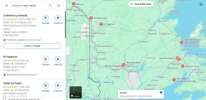Click the Rocco's Cucina map label

pyautogui.click(x=192, y=66)
